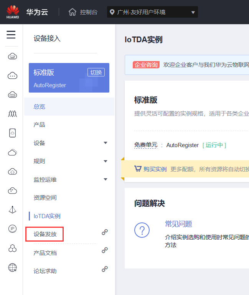Click external link icon beside 论坛求助
Viewport: 249px width, 295px height.
(x=105, y=269)
